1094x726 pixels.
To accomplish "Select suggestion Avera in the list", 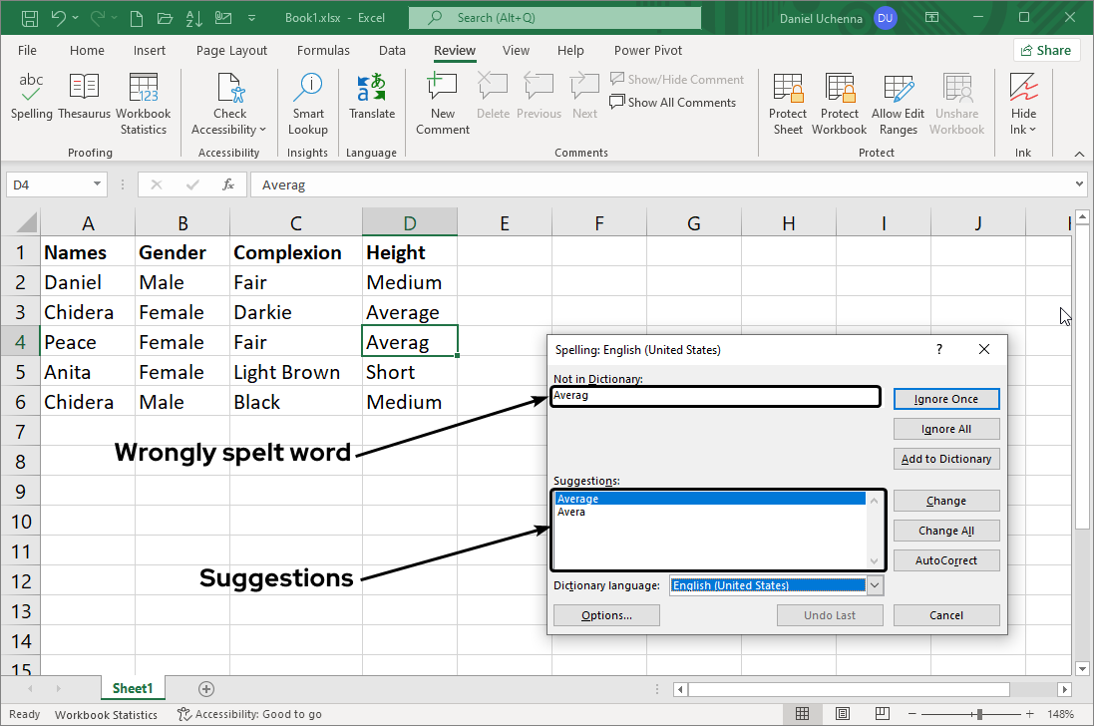I will (571, 512).
